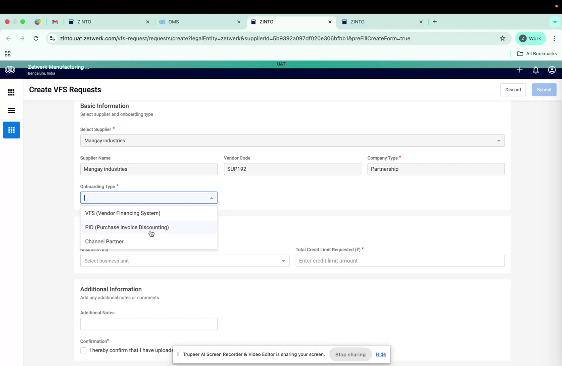Open the All Bookmarks folder
Screen dimensions: 562x366
[x=537, y=54]
